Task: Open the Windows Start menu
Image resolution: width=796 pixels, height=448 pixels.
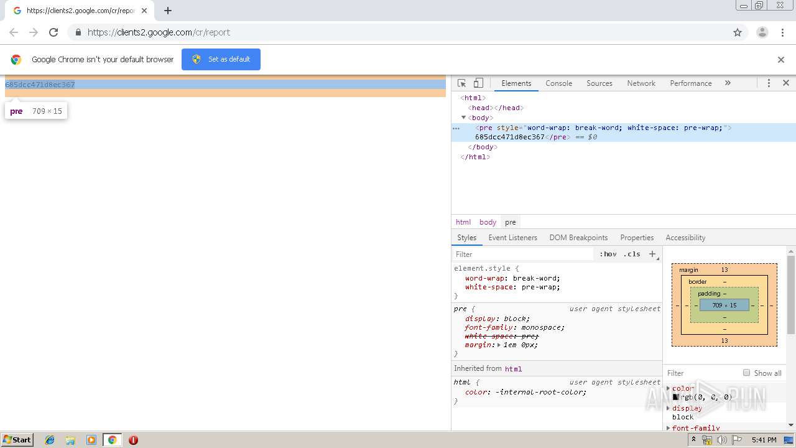Action: point(17,439)
